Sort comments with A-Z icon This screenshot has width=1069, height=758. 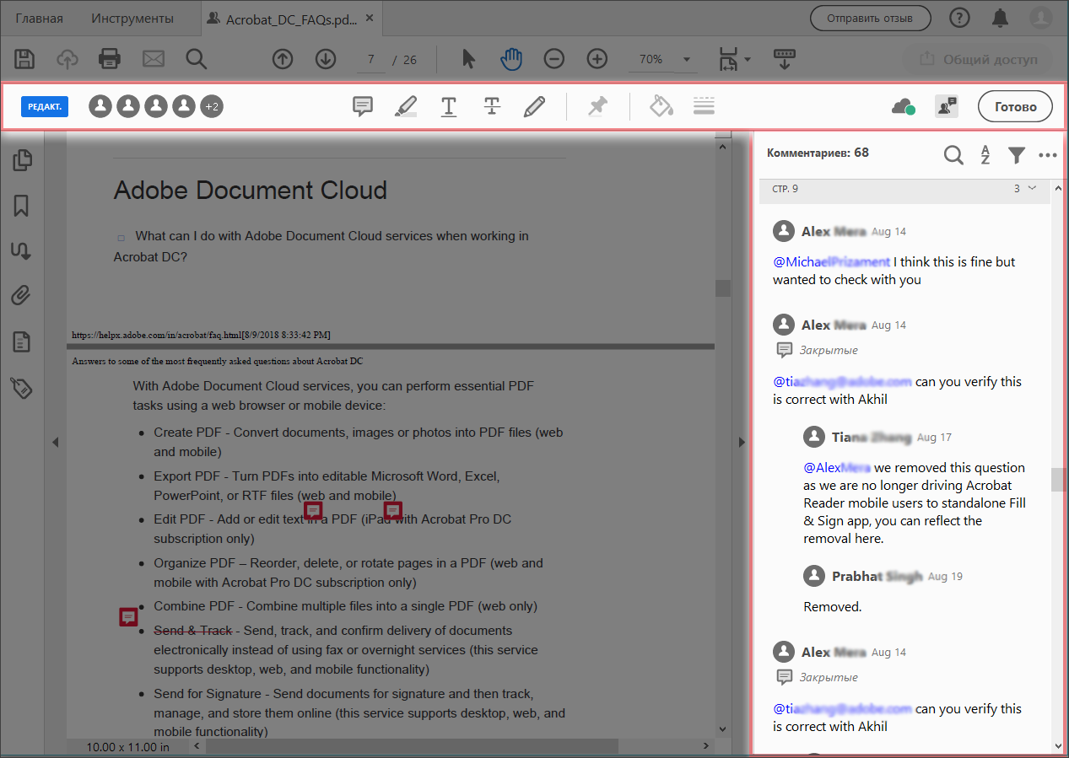pos(985,154)
